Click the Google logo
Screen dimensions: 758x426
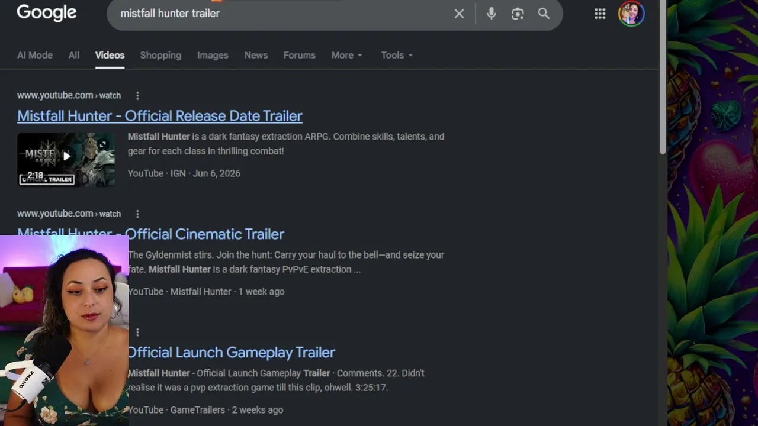47,12
